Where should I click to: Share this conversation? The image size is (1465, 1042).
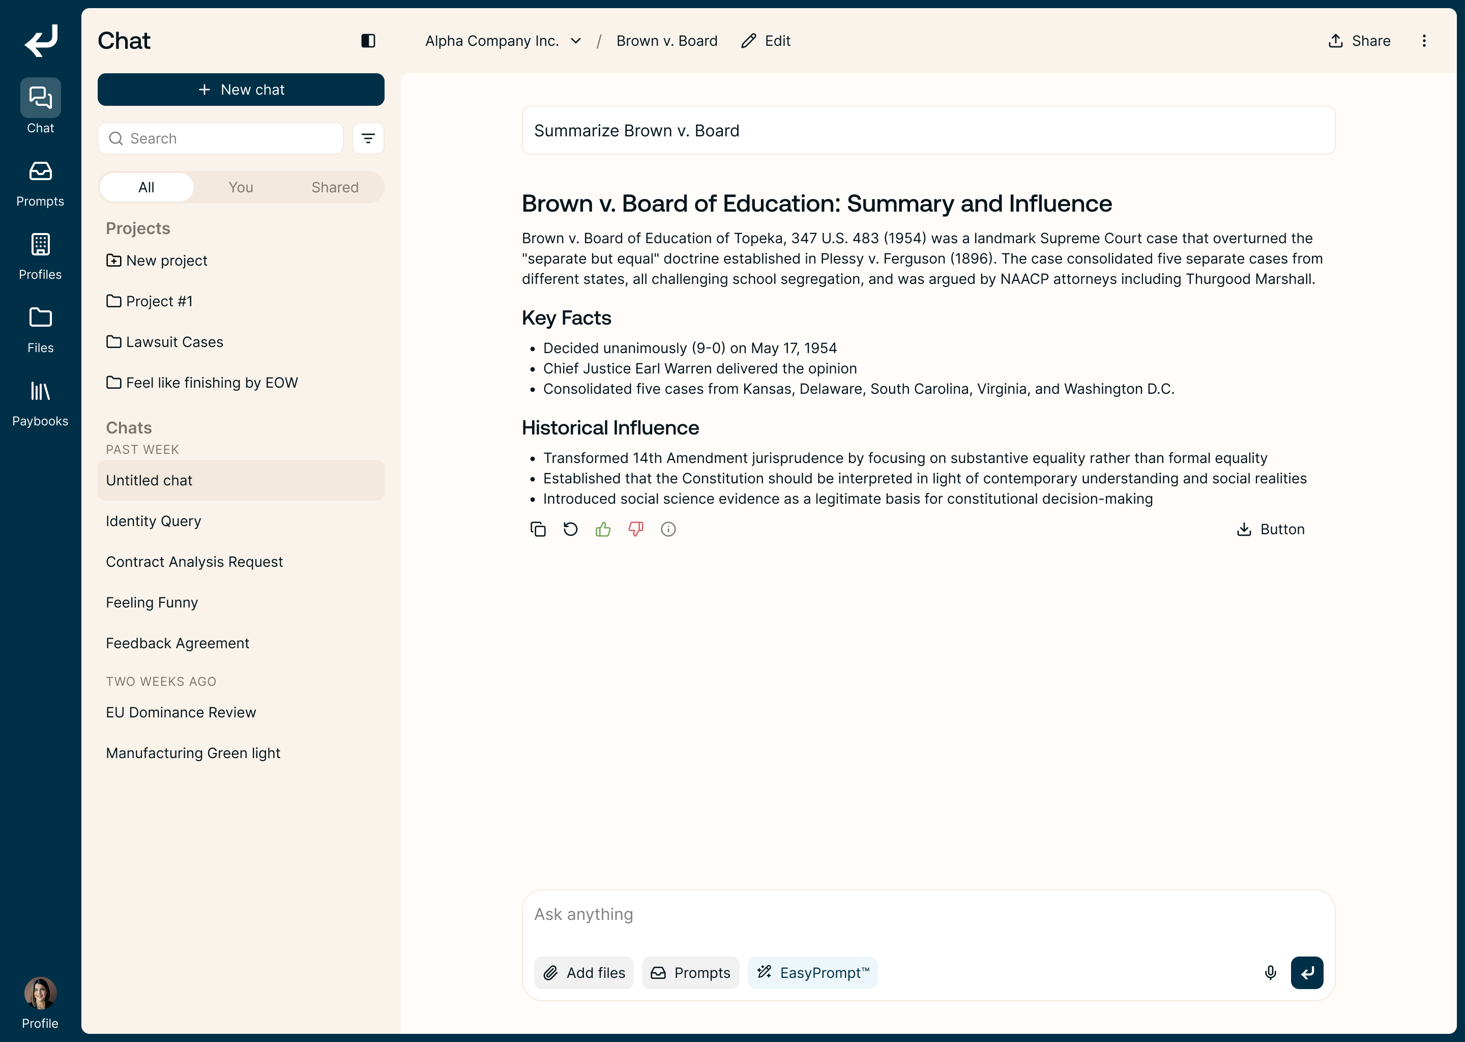(1360, 40)
